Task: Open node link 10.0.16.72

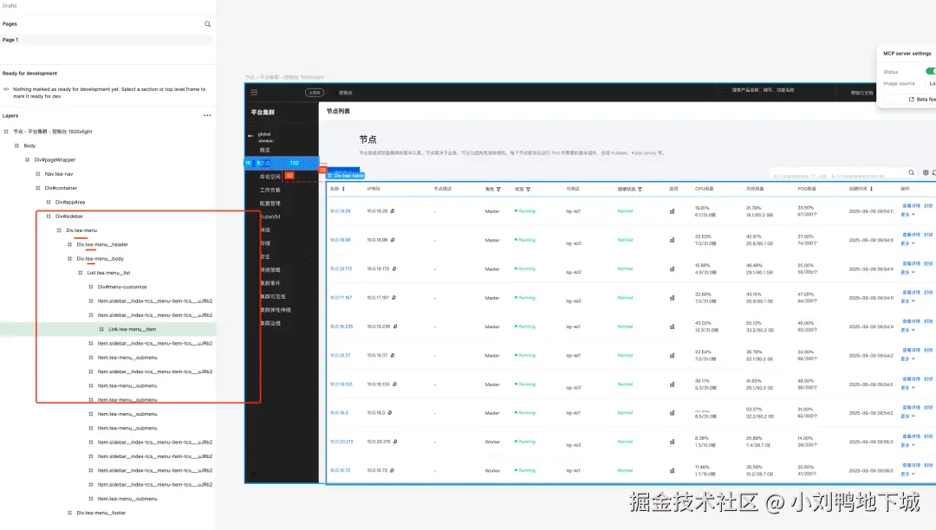Action: click(x=341, y=470)
